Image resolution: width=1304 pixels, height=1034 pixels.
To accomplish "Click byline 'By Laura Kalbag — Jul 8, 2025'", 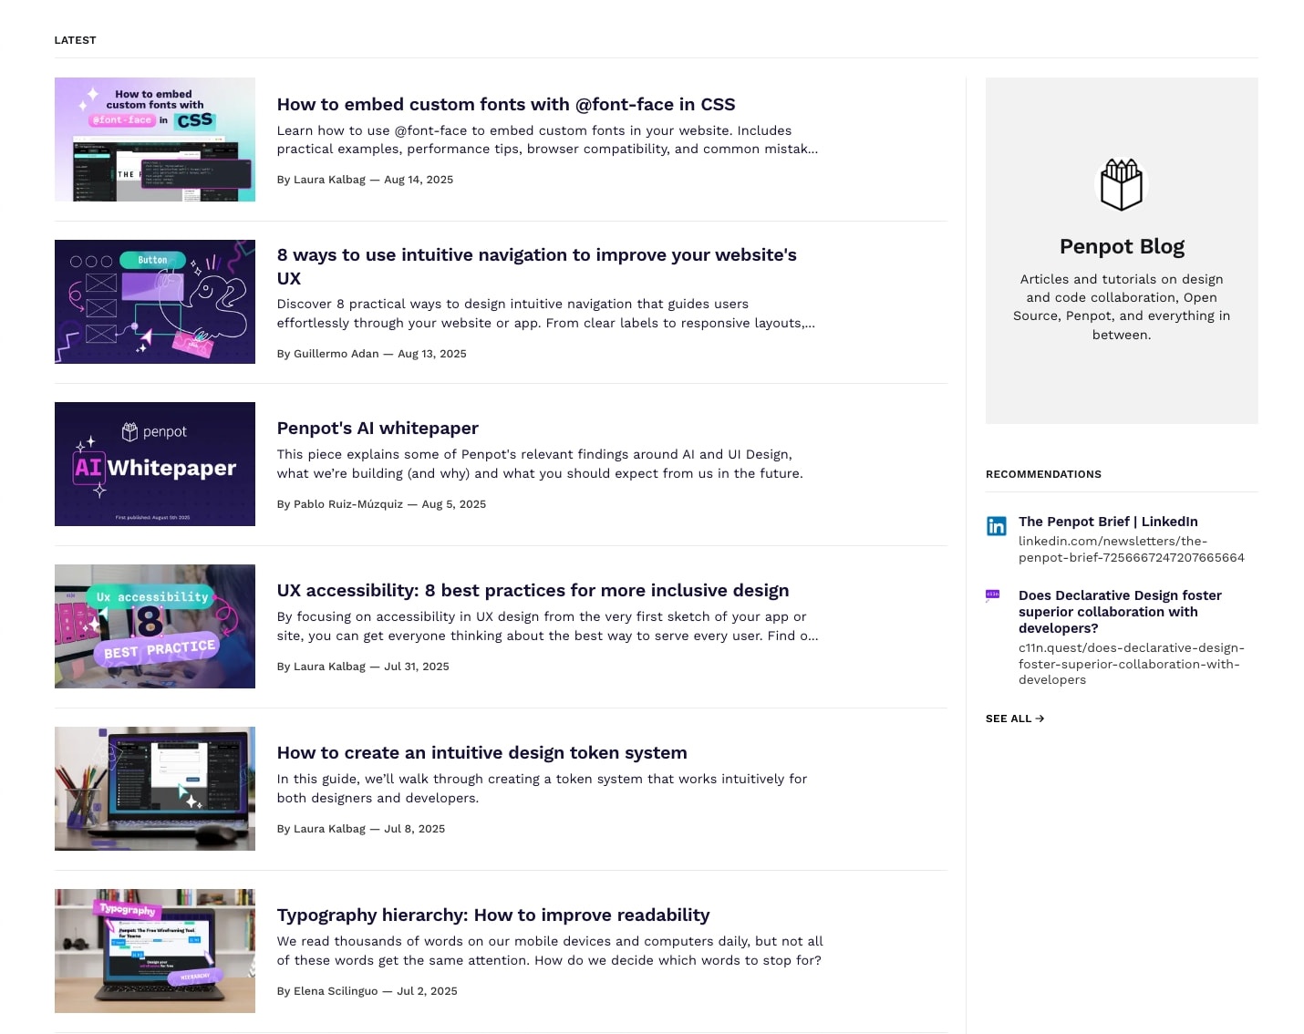I will [x=361, y=829].
